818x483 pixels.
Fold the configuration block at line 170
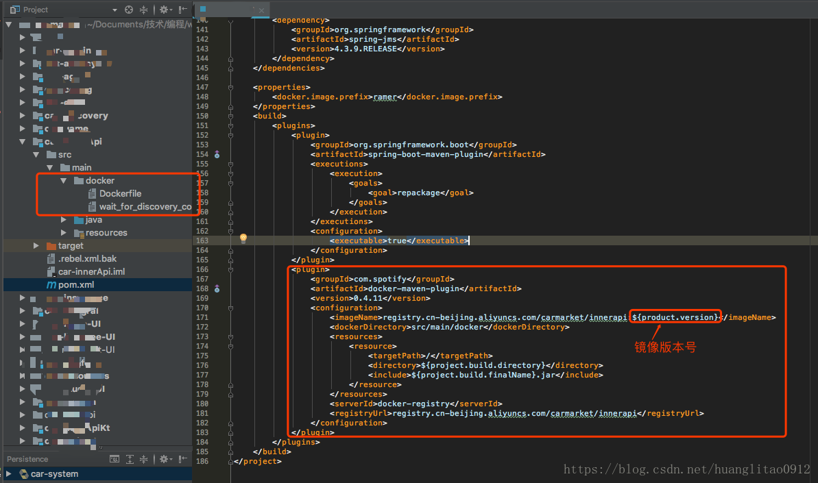coord(230,308)
